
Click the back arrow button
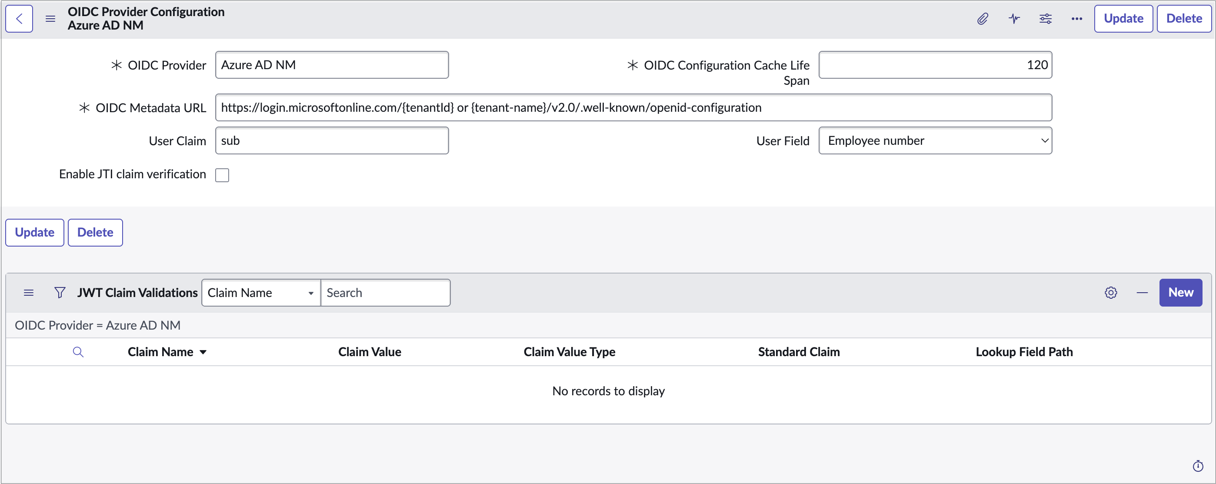(19, 19)
